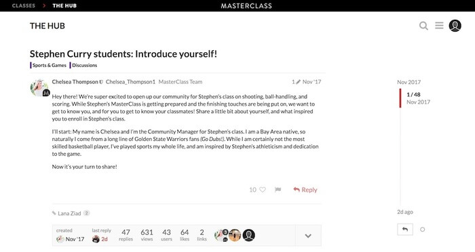
Task: Flag this post with flag icon
Action: [x=278, y=190]
